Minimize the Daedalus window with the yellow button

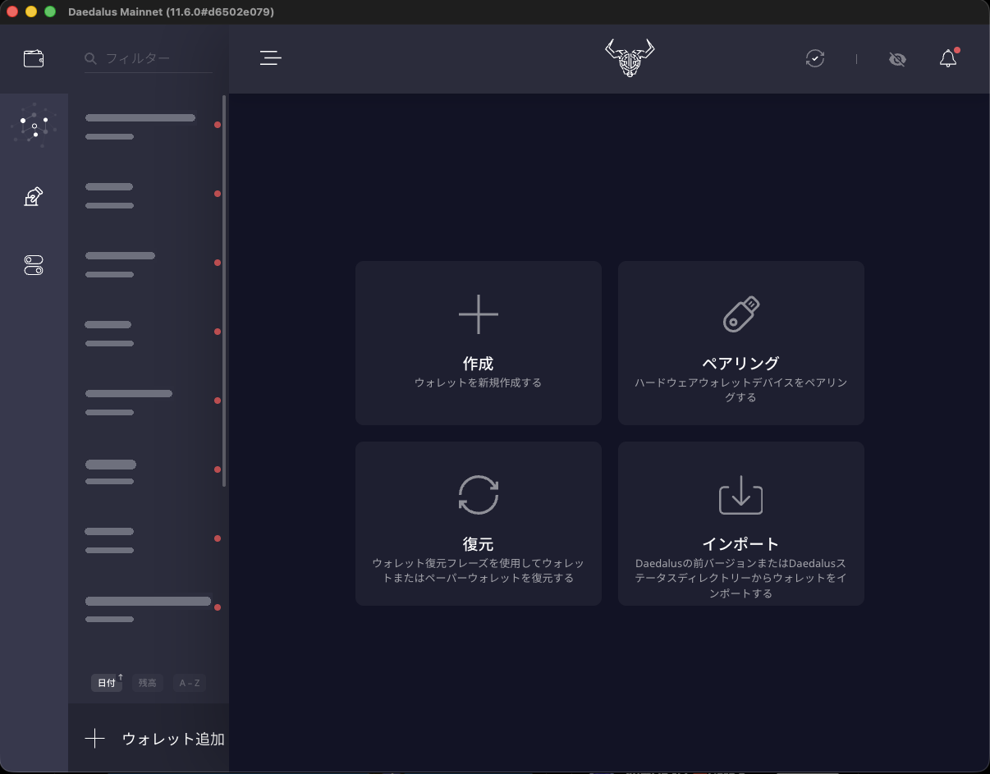pyautogui.click(x=31, y=11)
